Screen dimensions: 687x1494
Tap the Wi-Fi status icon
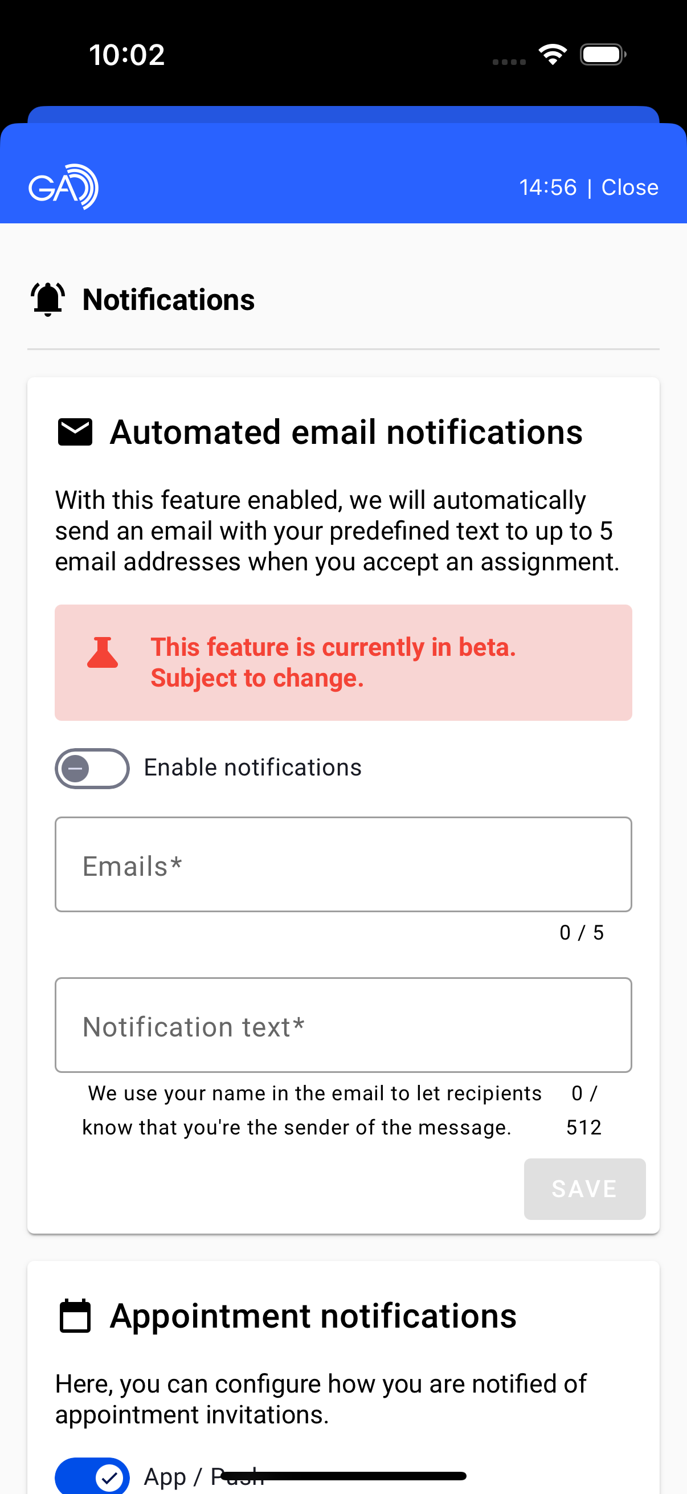tap(553, 55)
